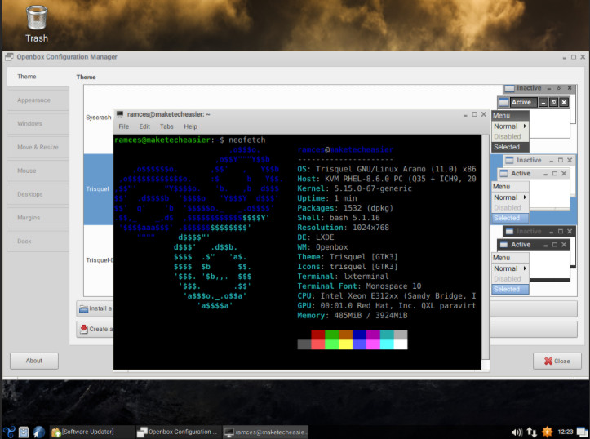Maximize the terminal window
The image size is (590, 439).
474,114
